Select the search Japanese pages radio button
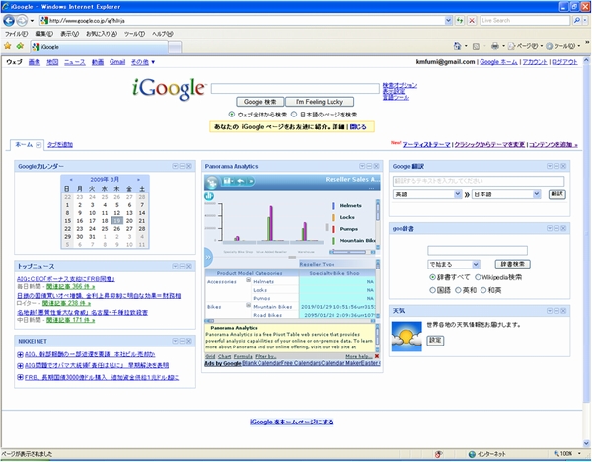592x462 pixels. click(294, 115)
